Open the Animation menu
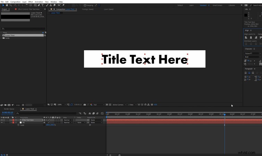The width and height of the screenshot is (262, 156). click(39, 2)
